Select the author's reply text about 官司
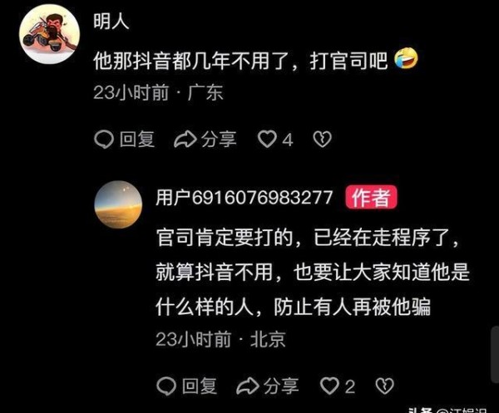Screen dimensions: 499x413 coord(313,273)
